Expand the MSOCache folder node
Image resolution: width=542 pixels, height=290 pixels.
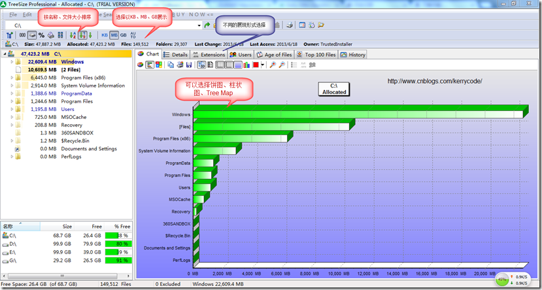tap(12, 117)
